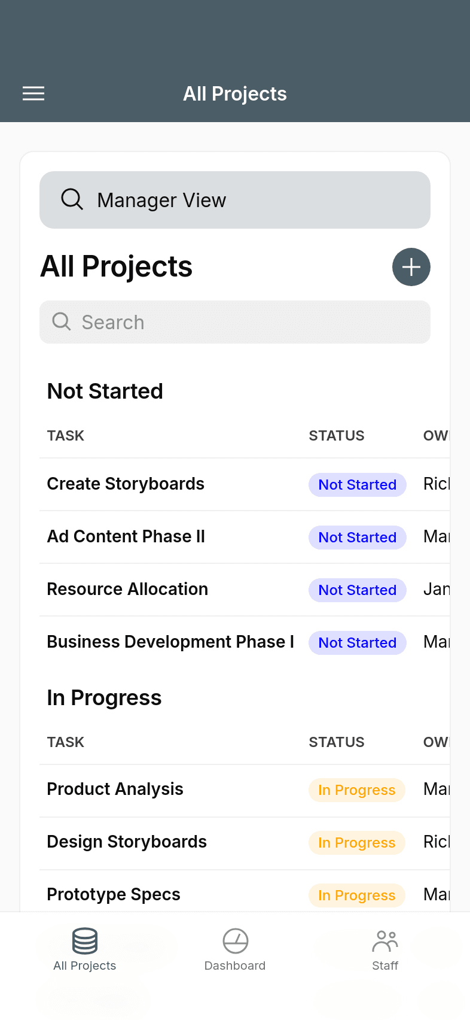Click the Search field magnifier icon

coord(62,322)
